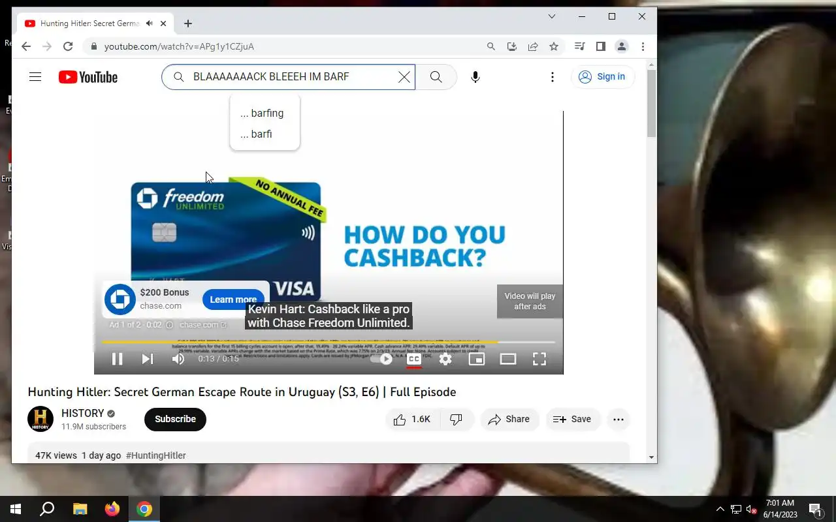
Task: Open the Windows Start menu
Action: [16, 509]
